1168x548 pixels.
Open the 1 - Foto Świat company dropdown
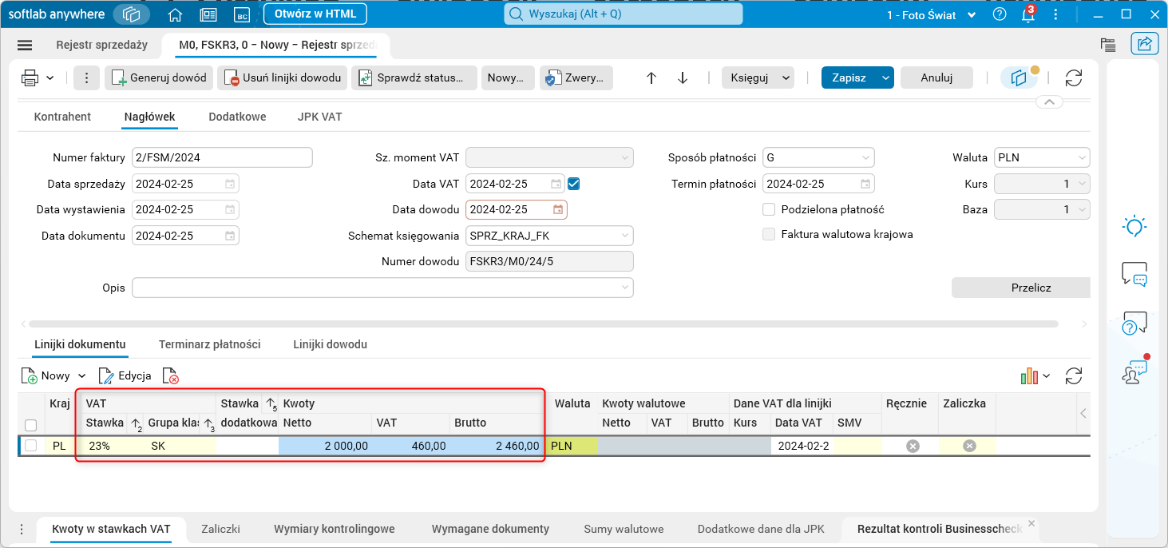(932, 15)
